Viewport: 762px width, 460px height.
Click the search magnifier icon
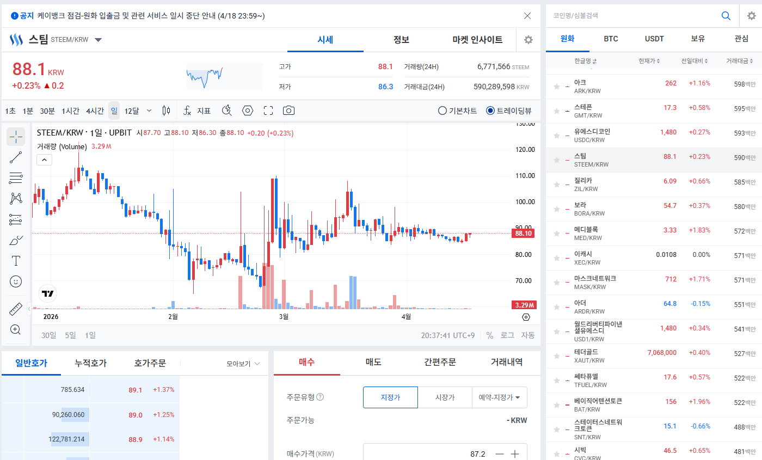tap(726, 16)
